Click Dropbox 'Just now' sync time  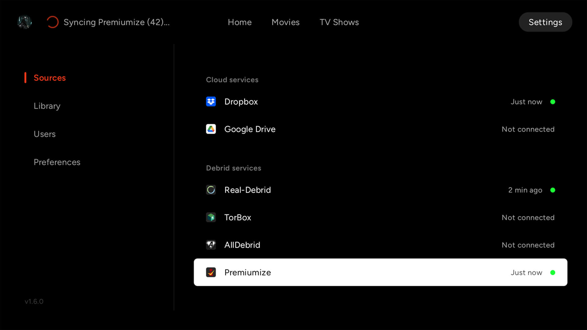[526, 102]
